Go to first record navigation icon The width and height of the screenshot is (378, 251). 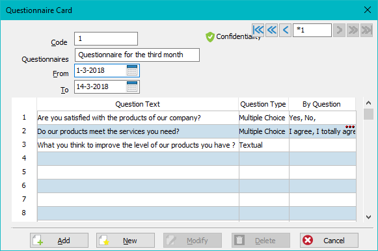click(x=258, y=30)
